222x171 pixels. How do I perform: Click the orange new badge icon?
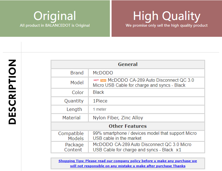[103, 80]
